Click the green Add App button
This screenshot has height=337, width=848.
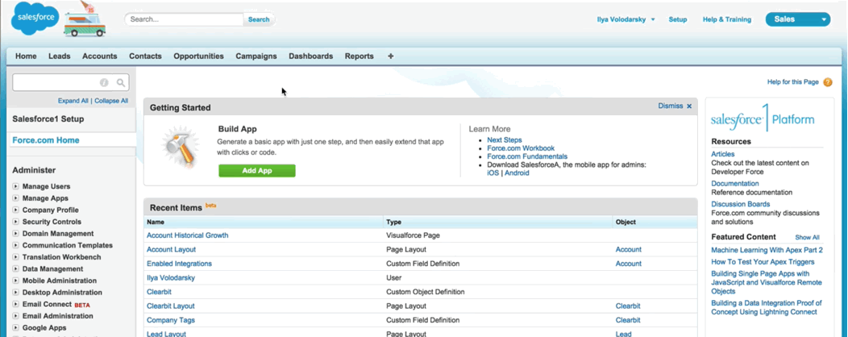pyautogui.click(x=257, y=171)
